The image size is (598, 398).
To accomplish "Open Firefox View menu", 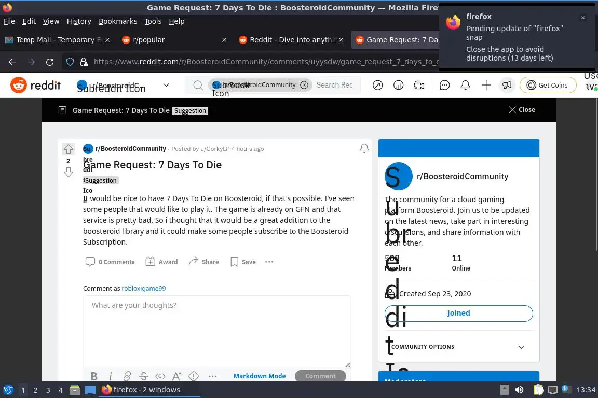I will point(51,21).
